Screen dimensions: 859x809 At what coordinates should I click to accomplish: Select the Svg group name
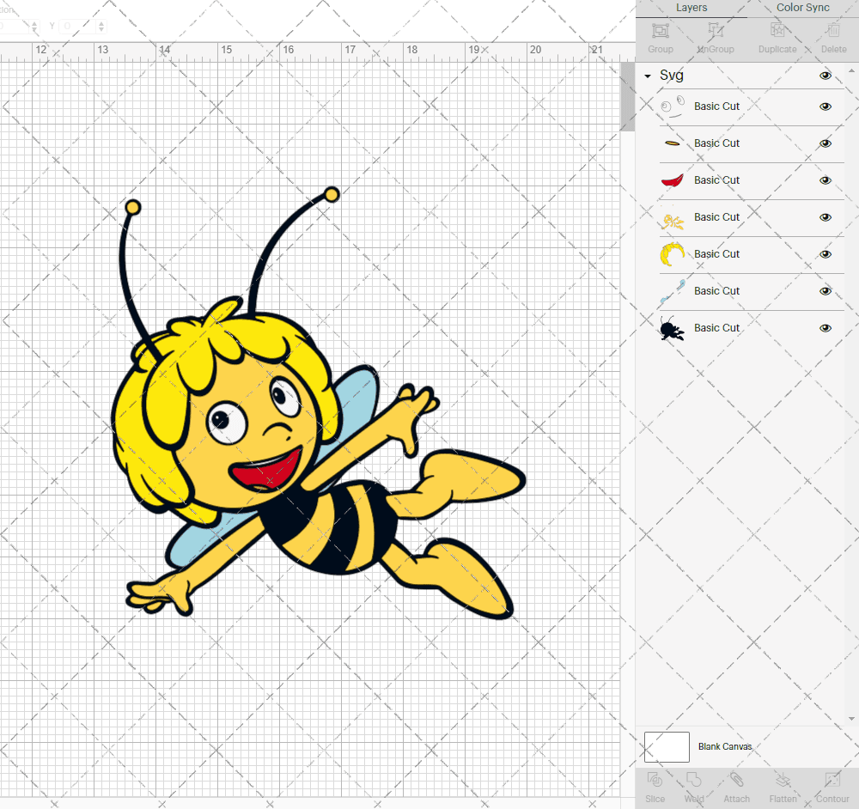[671, 75]
